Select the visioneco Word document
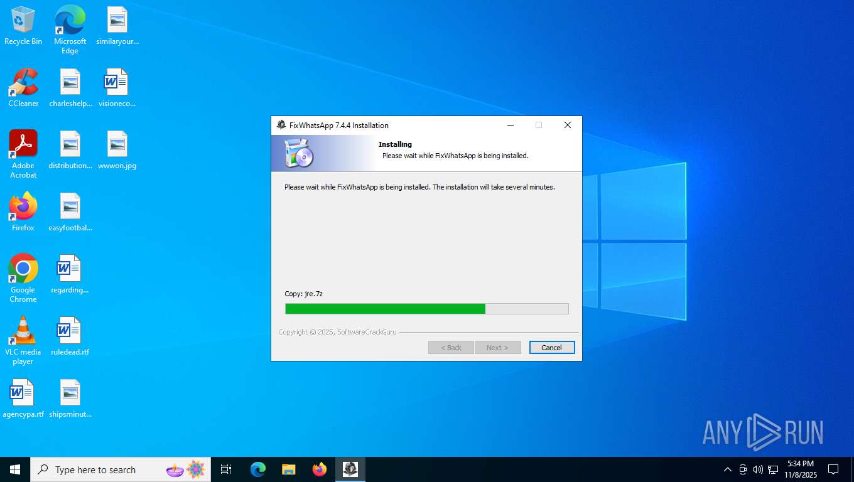 pos(117,88)
